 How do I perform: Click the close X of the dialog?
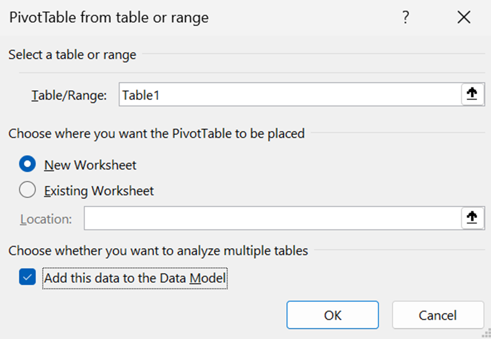coord(463,17)
